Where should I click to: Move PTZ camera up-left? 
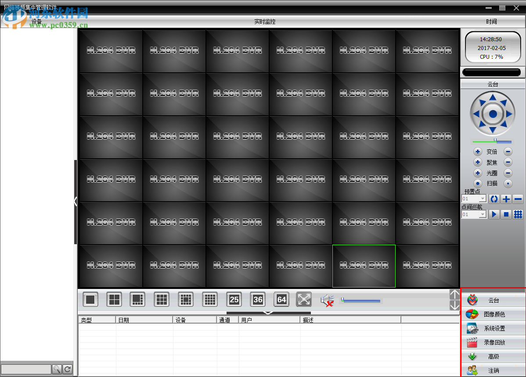coord(482,103)
